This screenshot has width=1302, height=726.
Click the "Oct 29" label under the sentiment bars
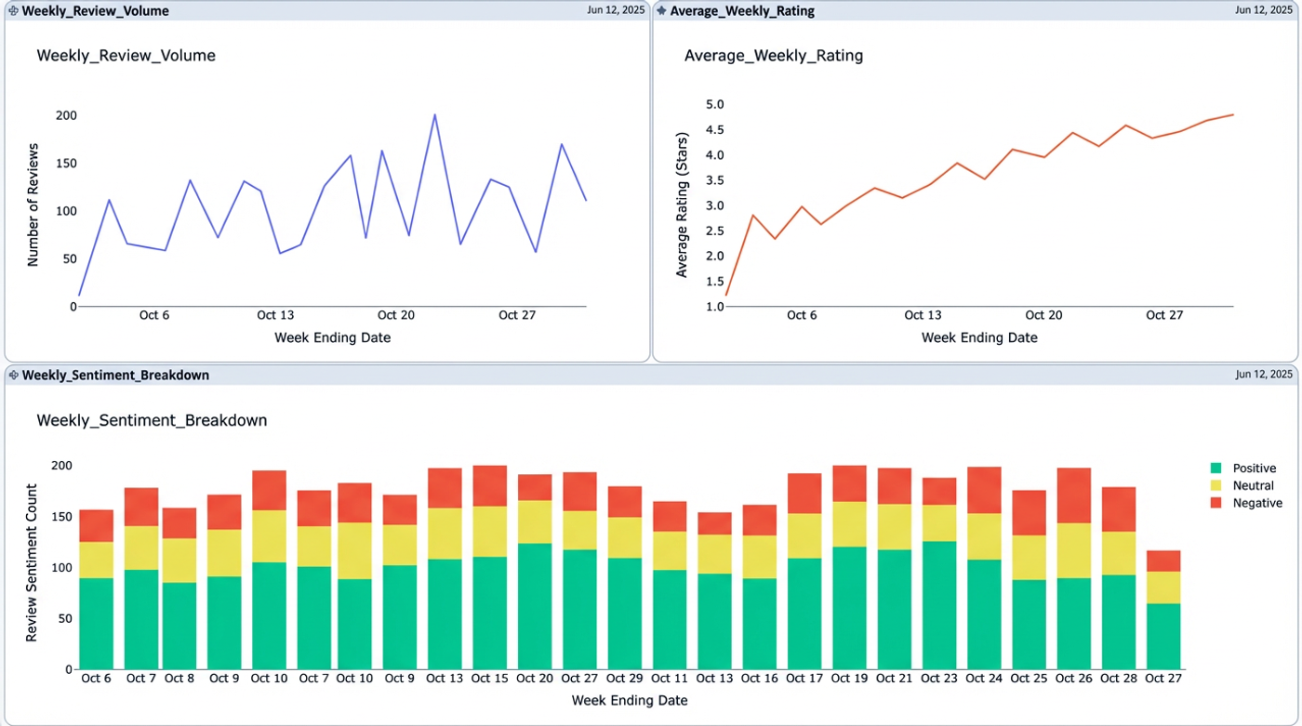click(625, 679)
